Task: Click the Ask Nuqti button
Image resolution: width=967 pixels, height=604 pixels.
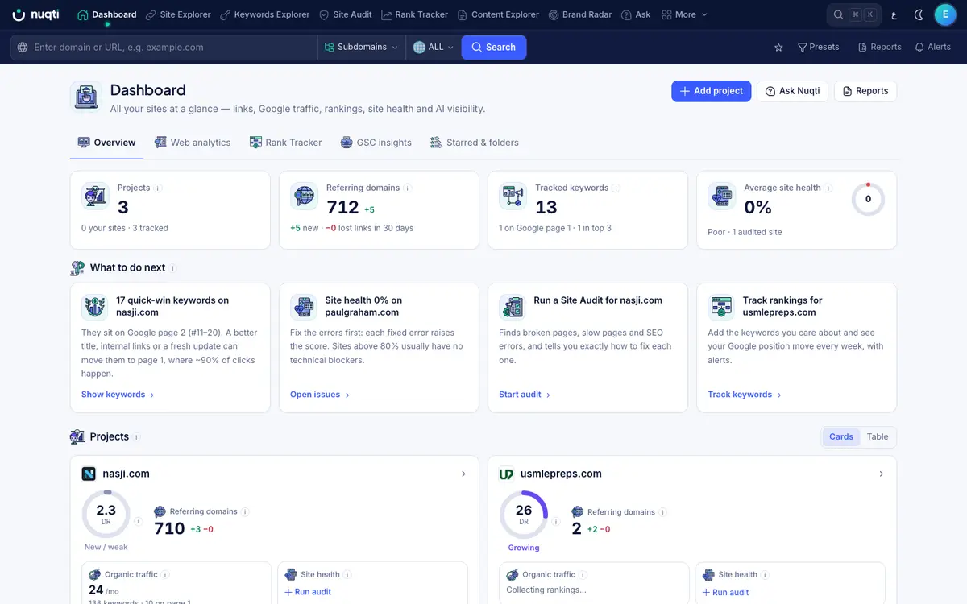Action: point(792,91)
